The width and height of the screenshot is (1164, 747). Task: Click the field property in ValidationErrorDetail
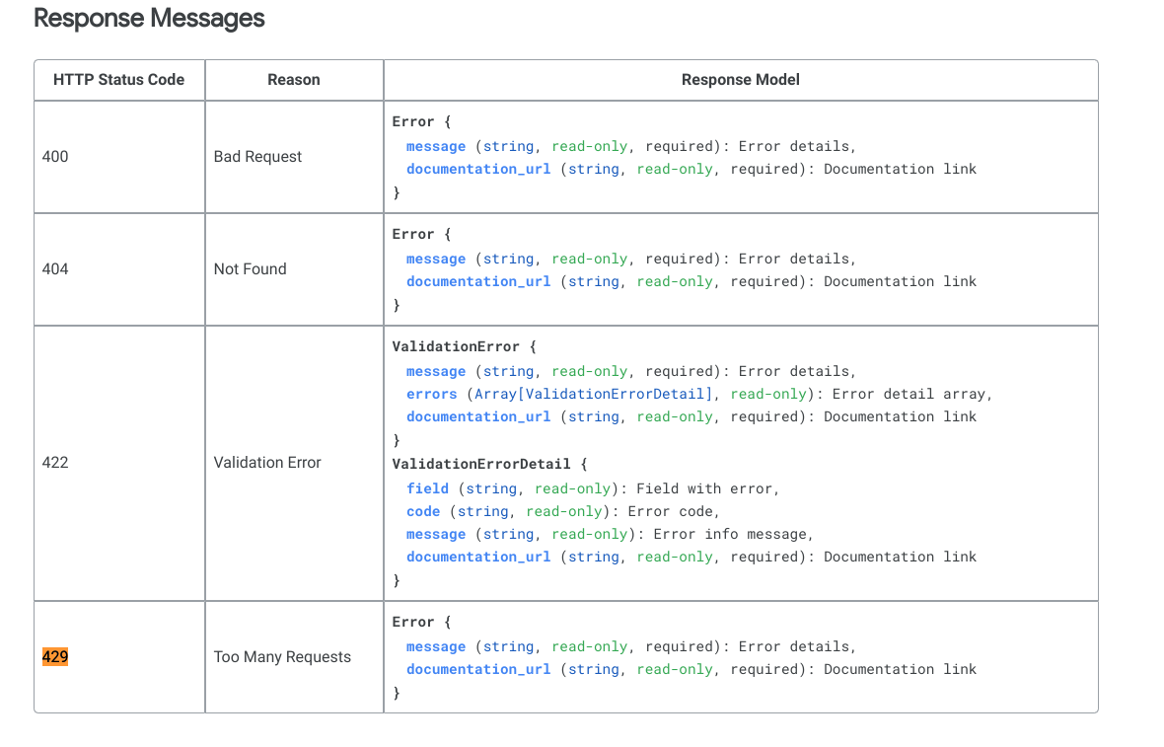click(427, 488)
